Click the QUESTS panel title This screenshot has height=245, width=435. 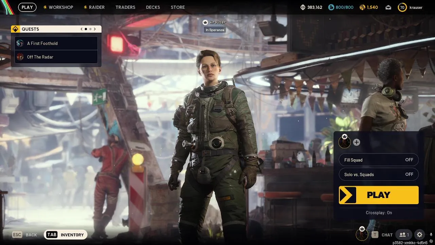pyautogui.click(x=30, y=29)
